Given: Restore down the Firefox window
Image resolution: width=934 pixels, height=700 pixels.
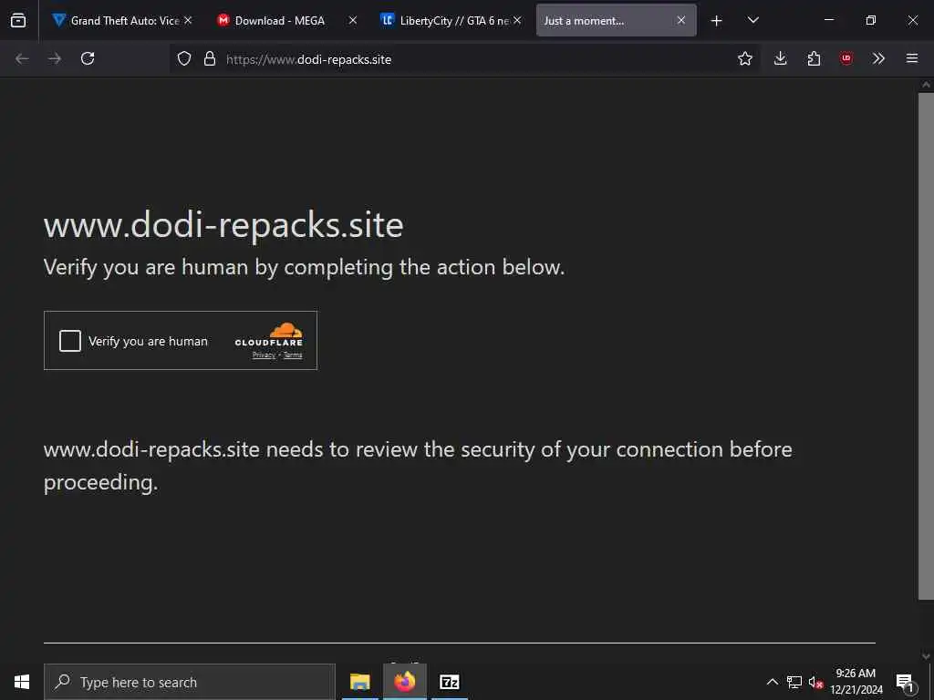Looking at the screenshot, I should (871, 20).
